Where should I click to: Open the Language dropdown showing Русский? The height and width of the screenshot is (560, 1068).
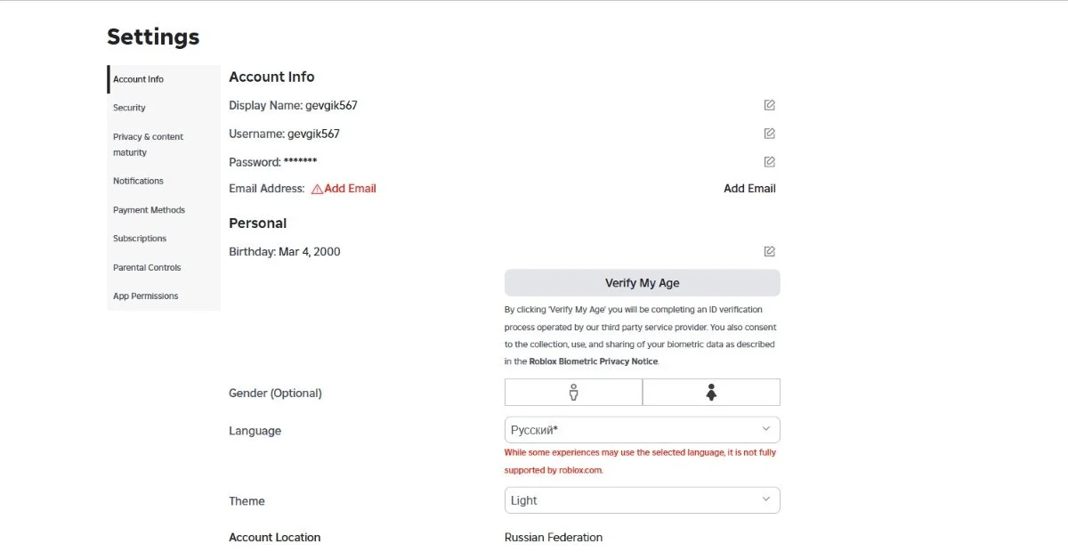click(x=643, y=430)
